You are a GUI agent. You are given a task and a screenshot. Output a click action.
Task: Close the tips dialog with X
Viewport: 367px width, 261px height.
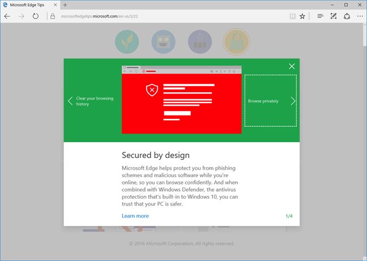(292, 66)
